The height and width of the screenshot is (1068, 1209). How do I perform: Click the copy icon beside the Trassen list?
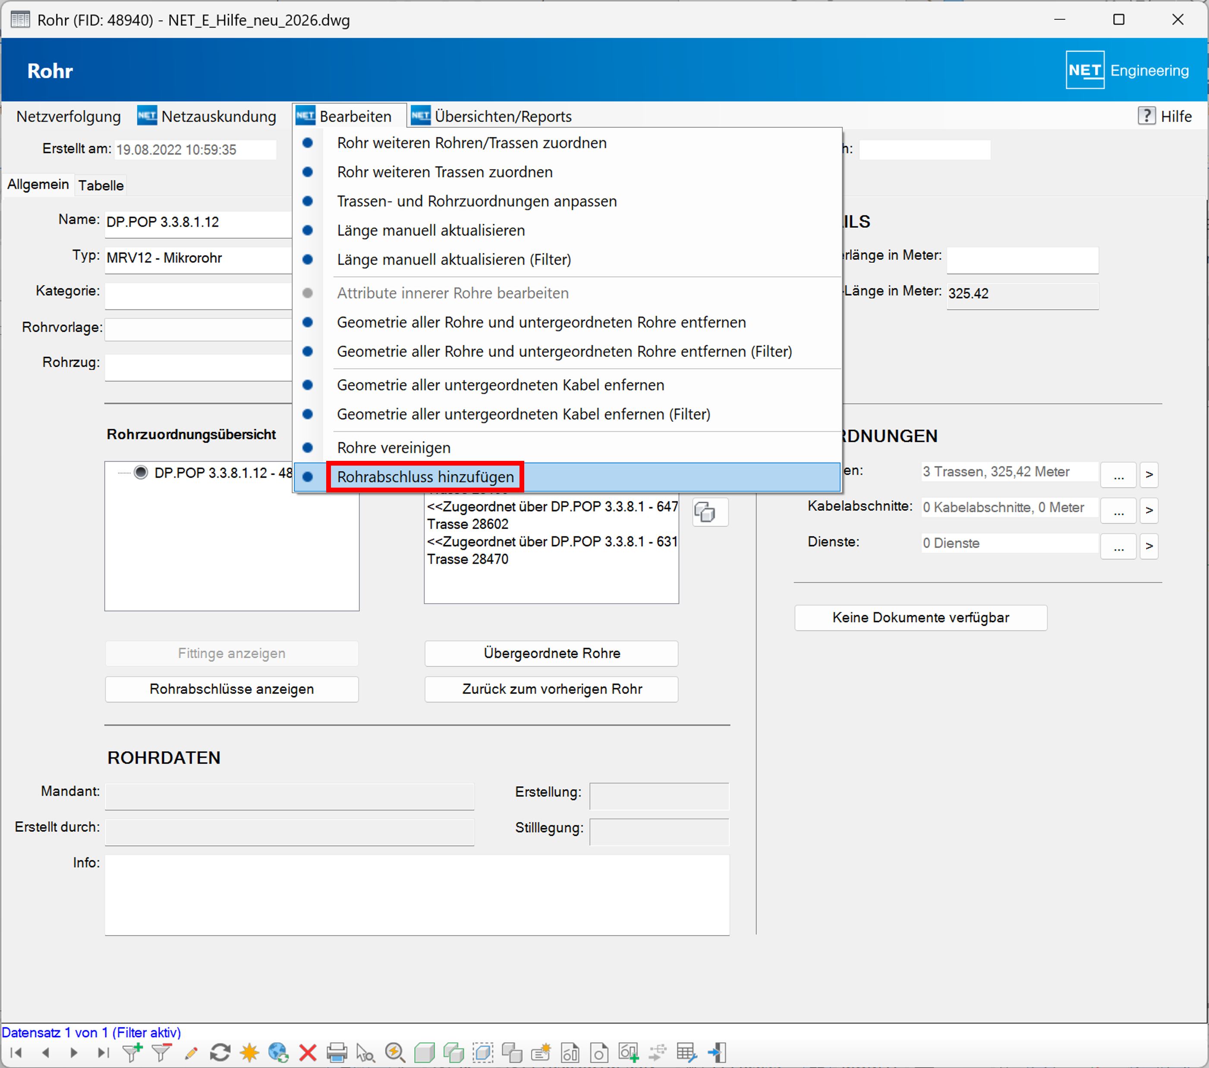(x=710, y=512)
